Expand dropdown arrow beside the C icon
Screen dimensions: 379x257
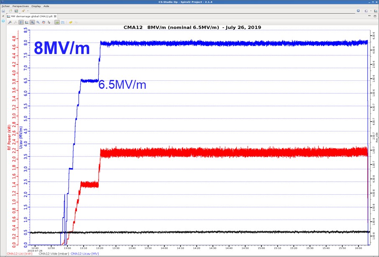[371, 11]
